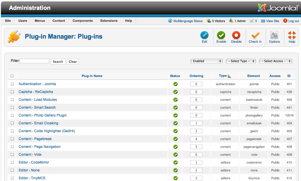Open the Options toolbar icon
301x181 pixels.
point(274,35)
